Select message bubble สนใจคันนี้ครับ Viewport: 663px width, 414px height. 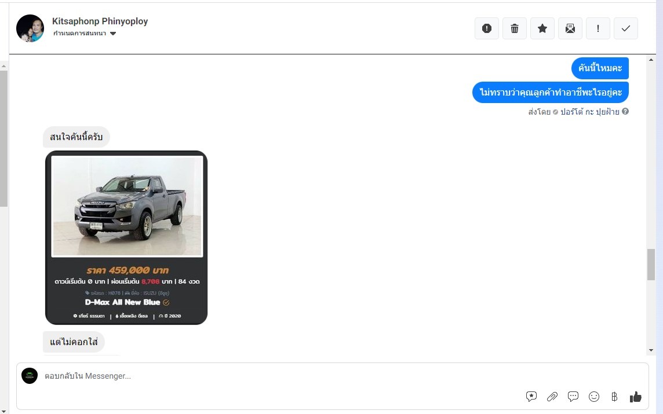tap(76, 137)
